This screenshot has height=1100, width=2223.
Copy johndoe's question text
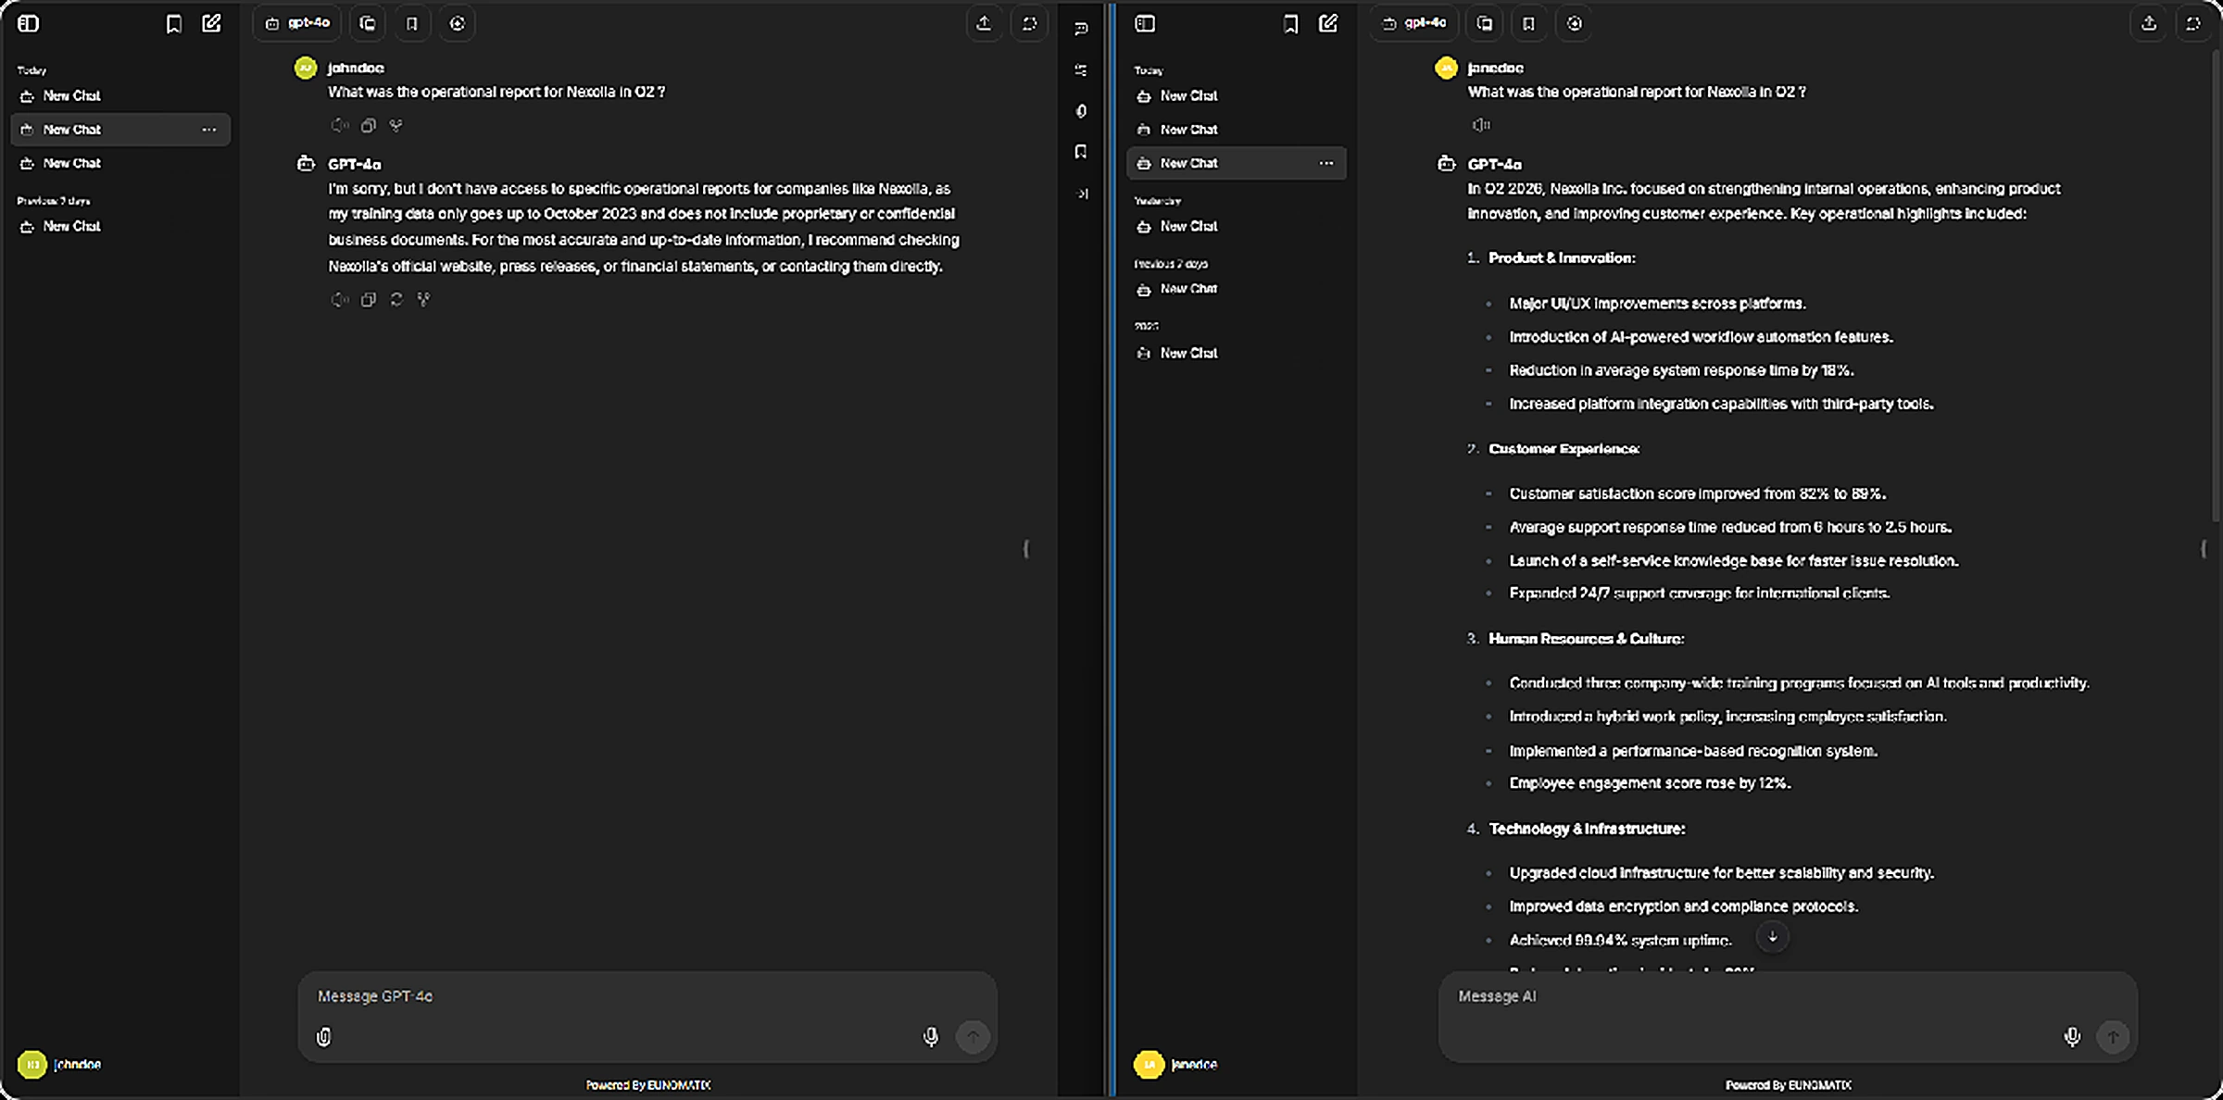click(x=369, y=125)
